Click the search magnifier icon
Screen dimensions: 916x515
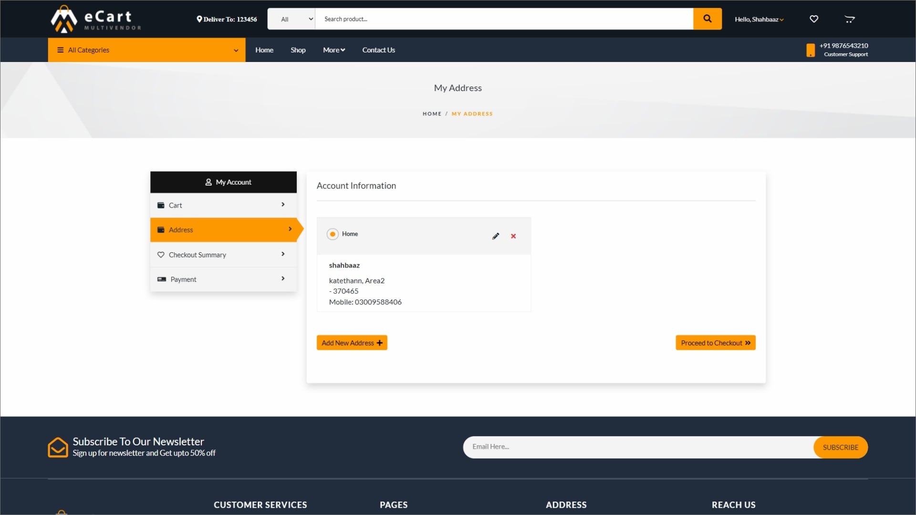click(x=708, y=18)
